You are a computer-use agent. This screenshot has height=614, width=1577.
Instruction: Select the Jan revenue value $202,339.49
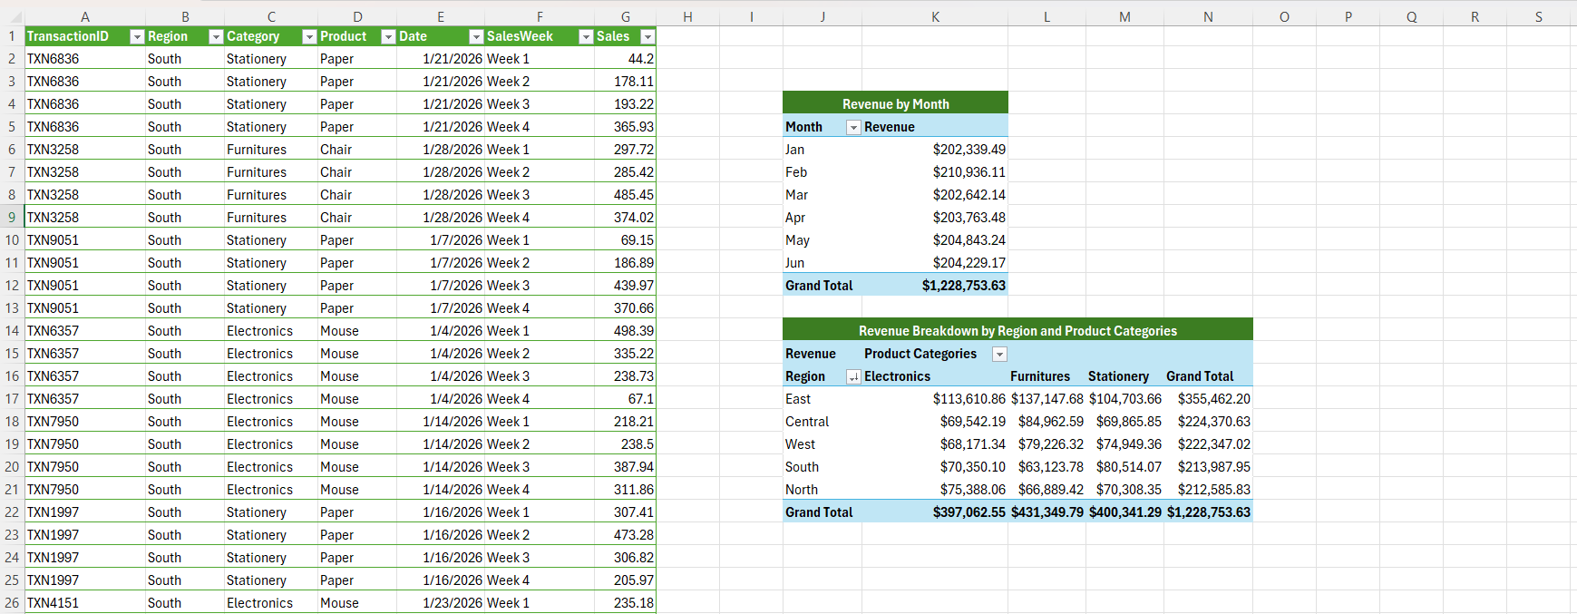[935, 149]
